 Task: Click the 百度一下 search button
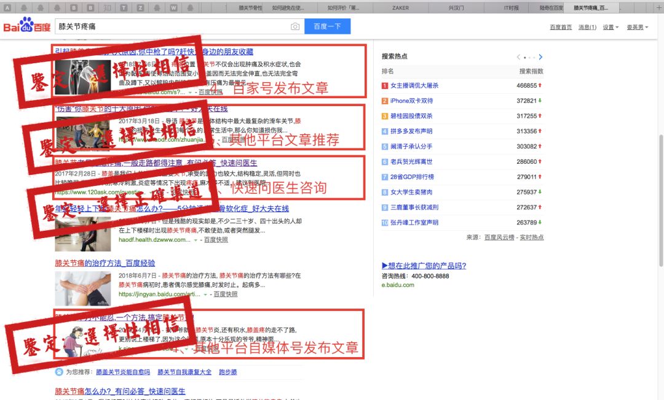327,26
